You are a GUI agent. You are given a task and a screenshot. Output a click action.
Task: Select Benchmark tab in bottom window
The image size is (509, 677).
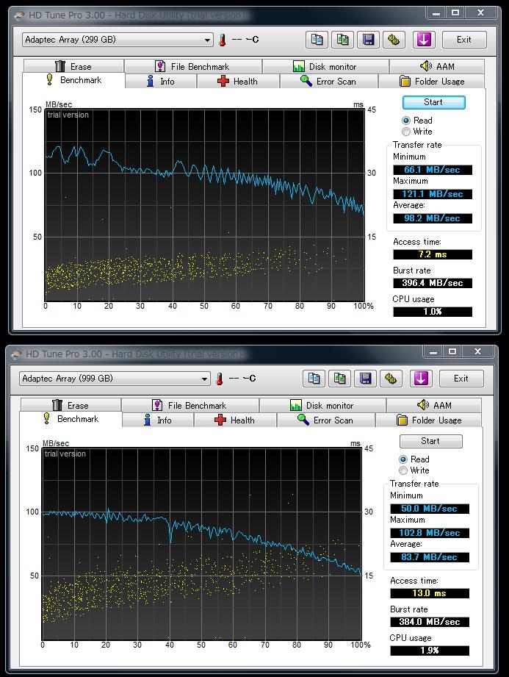coord(71,419)
